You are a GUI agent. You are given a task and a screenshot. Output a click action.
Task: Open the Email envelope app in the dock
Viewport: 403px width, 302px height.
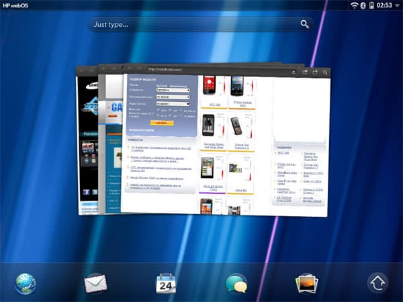coord(95,284)
